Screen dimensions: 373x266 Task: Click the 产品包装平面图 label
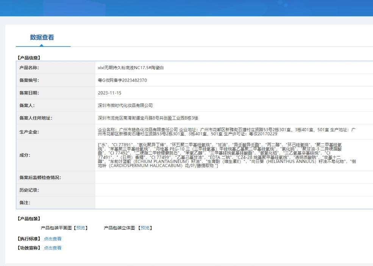click(56, 228)
